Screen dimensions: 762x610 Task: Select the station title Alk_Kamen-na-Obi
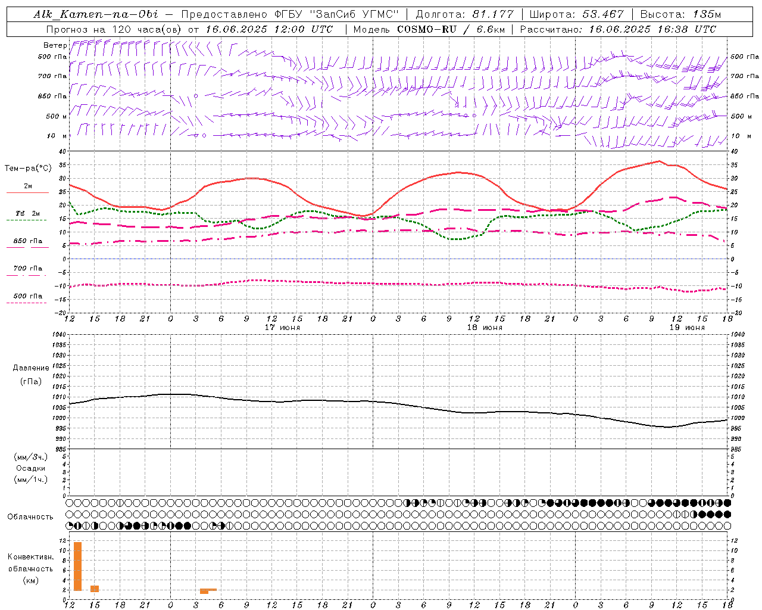[x=96, y=14]
